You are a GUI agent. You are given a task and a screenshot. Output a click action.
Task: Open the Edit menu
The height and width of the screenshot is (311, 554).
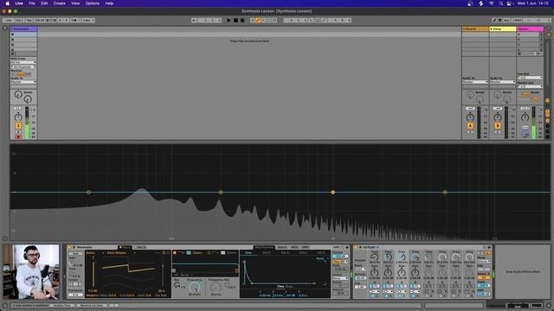point(44,3)
